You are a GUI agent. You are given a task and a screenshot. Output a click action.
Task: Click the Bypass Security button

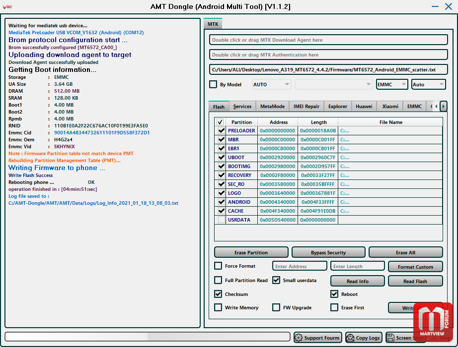point(328,252)
